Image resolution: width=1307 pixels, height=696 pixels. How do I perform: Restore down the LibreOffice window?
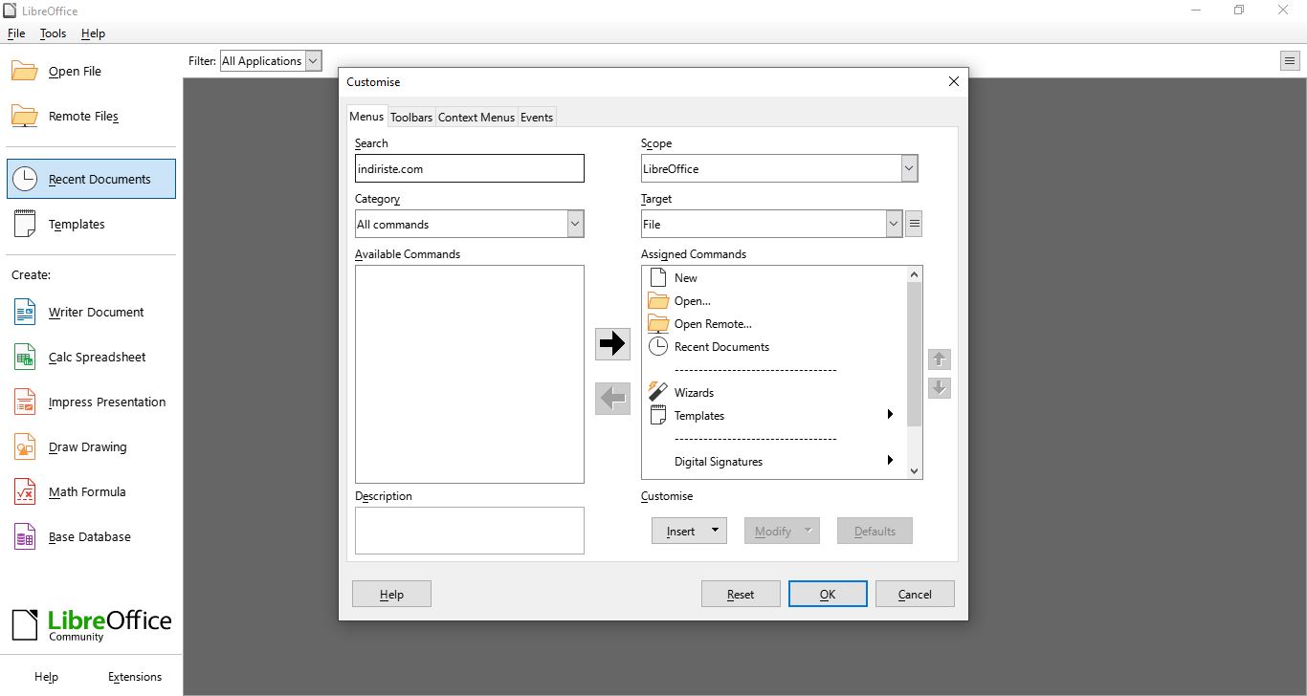tap(1239, 11)
